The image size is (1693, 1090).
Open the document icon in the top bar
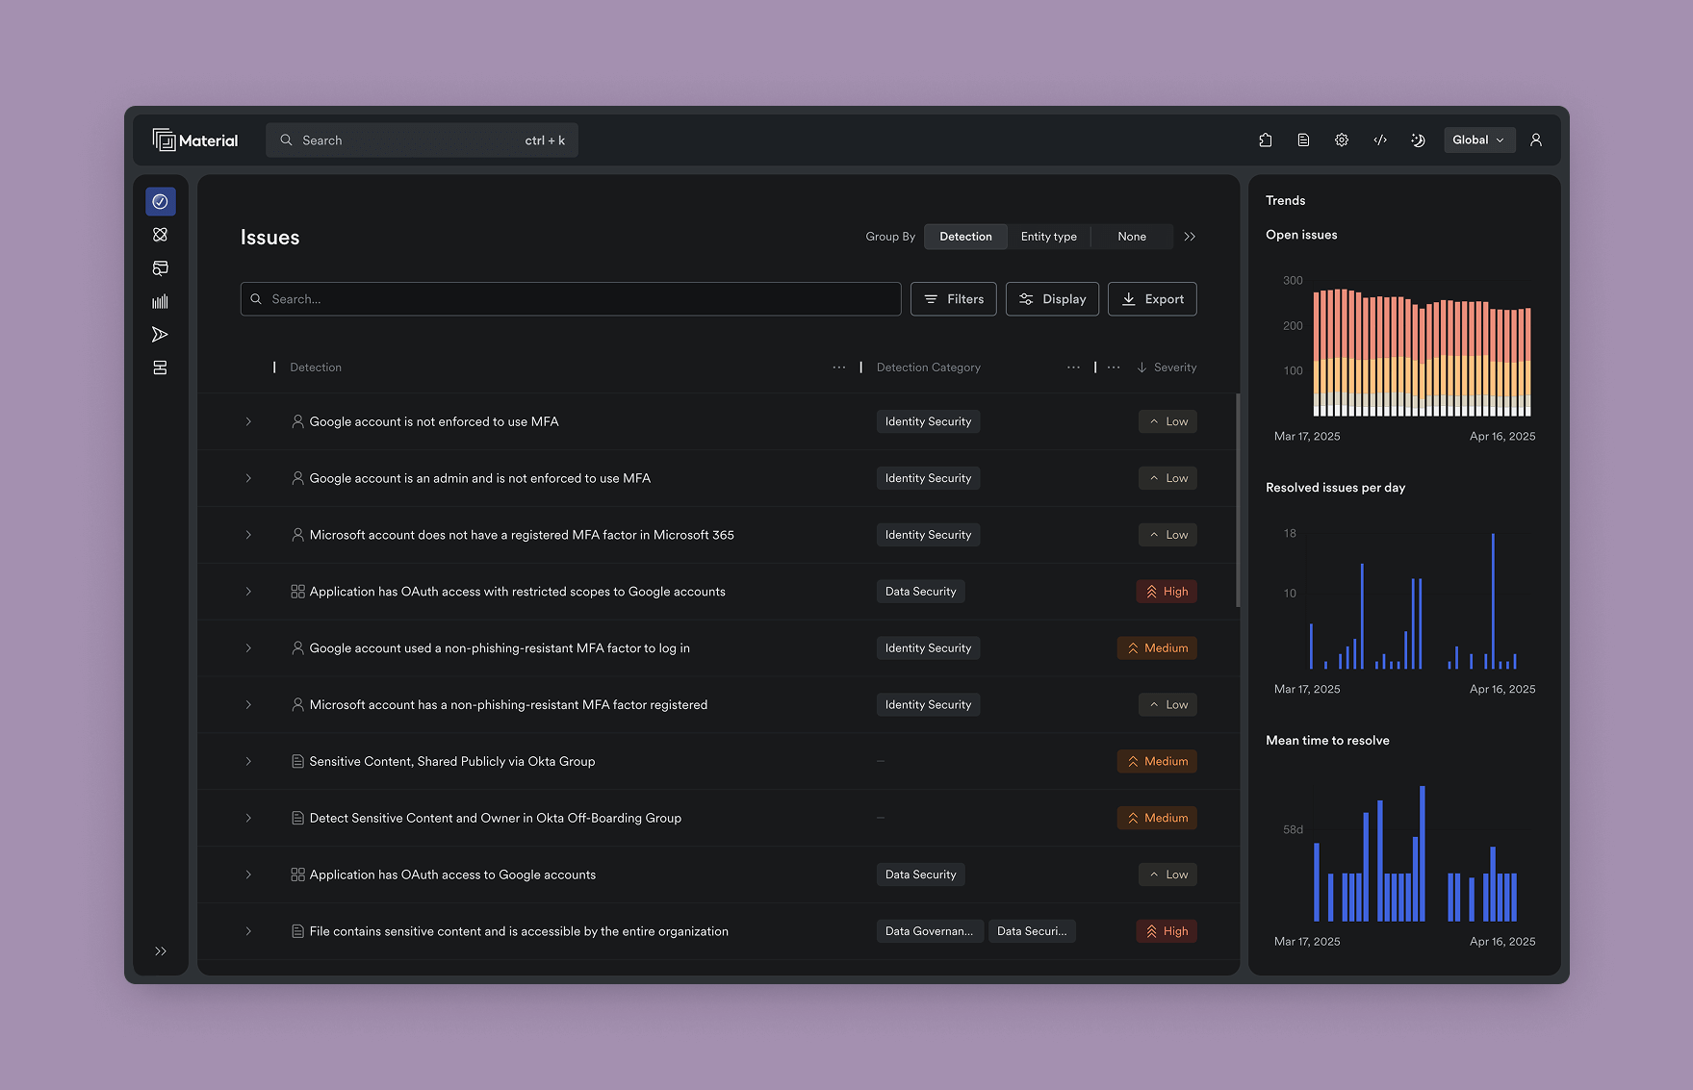[1303, 140]
